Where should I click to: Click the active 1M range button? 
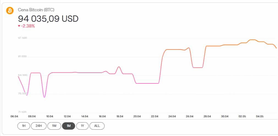tap(68, 126)
